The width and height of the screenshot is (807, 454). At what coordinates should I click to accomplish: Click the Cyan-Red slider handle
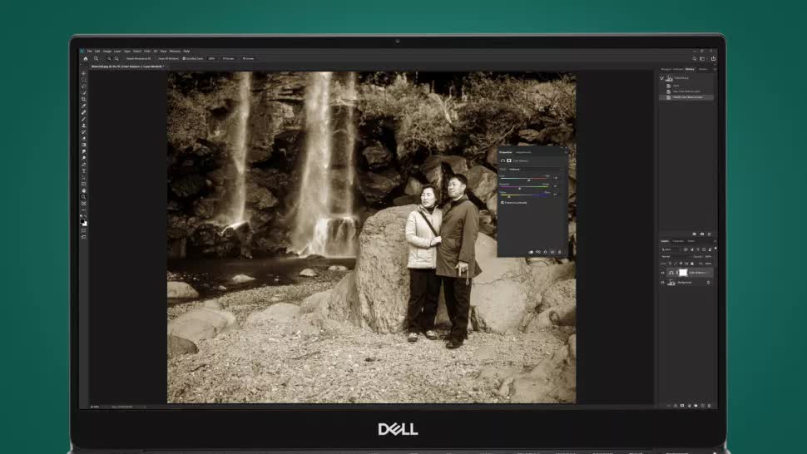528,180
